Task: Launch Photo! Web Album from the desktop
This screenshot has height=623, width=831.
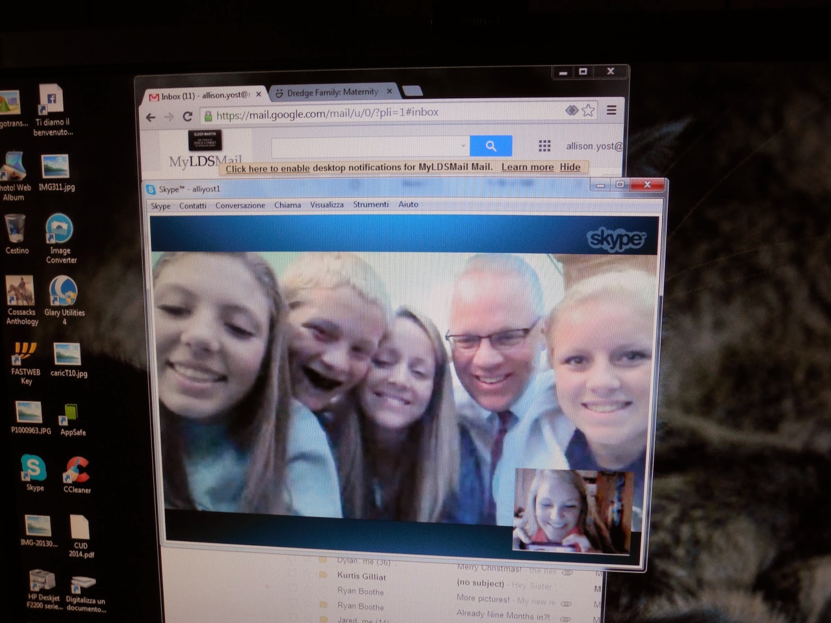Action: coord(14,177)
